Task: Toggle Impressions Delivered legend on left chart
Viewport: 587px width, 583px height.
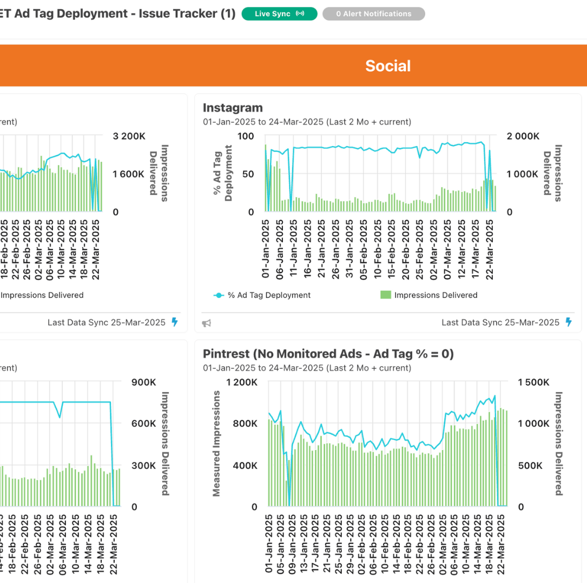Action: click(42, 295)
